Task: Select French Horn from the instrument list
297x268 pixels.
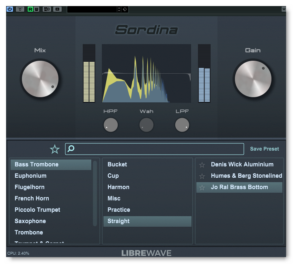Action: click(x=51, y=198)
